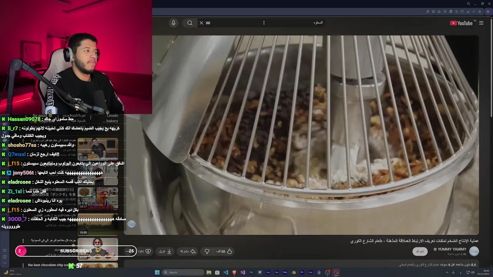The width and height of the screenshot is (493, 277).
Task: Click the snapshot camera toolbar icon
Action: point(439,12)
